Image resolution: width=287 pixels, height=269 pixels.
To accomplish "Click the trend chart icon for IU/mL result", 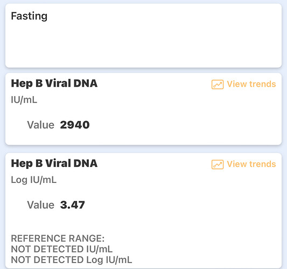I will [218, 84].
